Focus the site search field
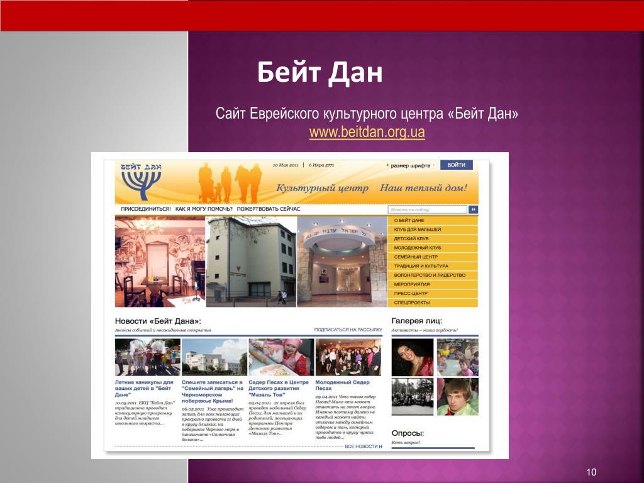 [427, 209]
